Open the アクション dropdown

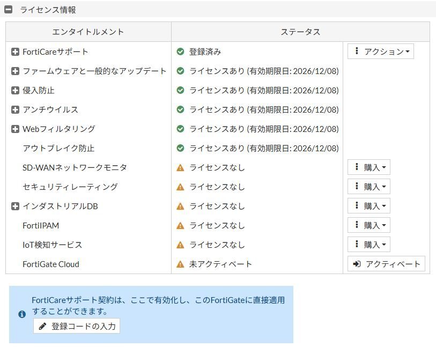(381, 51)
